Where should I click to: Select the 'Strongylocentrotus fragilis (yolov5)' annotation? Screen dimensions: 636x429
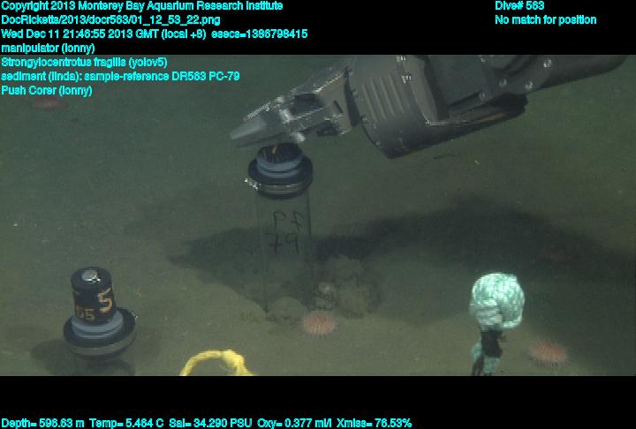84,62
